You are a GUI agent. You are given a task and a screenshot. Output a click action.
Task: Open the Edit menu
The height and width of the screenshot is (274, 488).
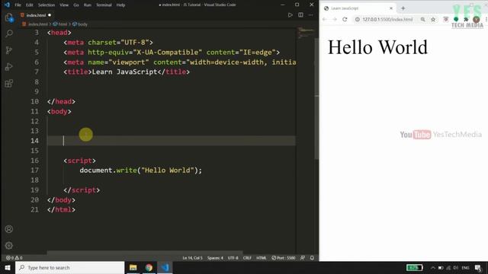29,5
